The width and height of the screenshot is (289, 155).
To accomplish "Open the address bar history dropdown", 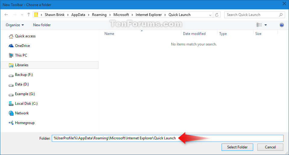I will point(210,15).
